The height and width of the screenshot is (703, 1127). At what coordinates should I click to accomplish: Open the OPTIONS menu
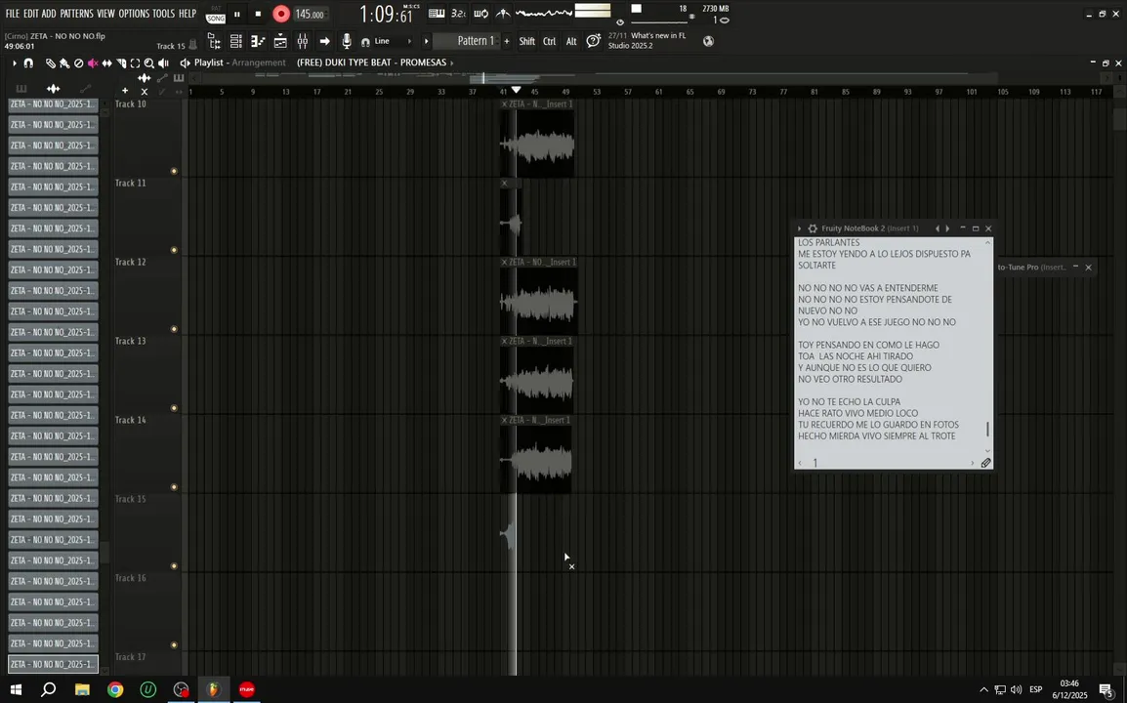(134, 14)
